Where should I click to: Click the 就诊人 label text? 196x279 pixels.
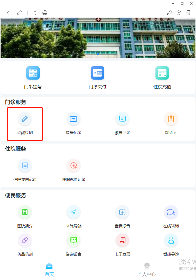point(171,133)
